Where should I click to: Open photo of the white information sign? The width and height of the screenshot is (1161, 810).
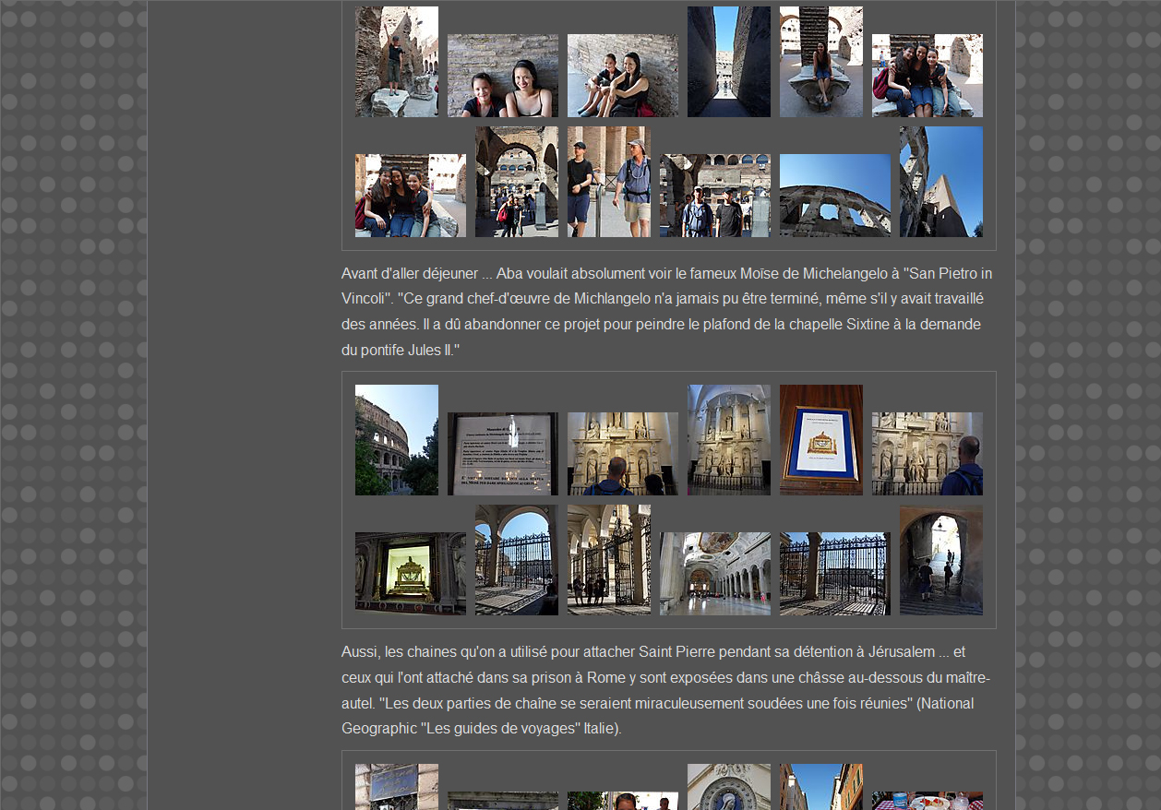tap(503, 454)
